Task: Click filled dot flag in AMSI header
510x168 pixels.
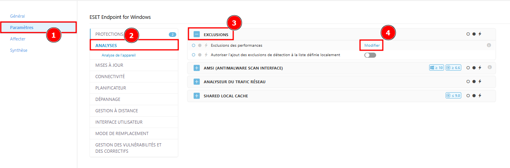Action: (x=474, y=68)
